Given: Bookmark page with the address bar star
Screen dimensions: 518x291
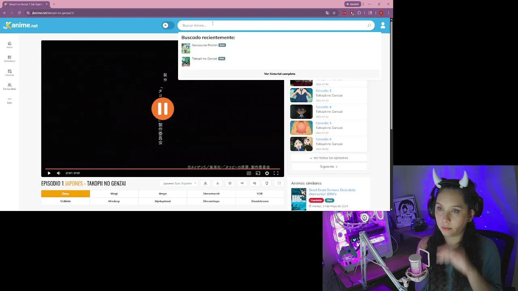Looking at the screenshot, I should 334,13.
